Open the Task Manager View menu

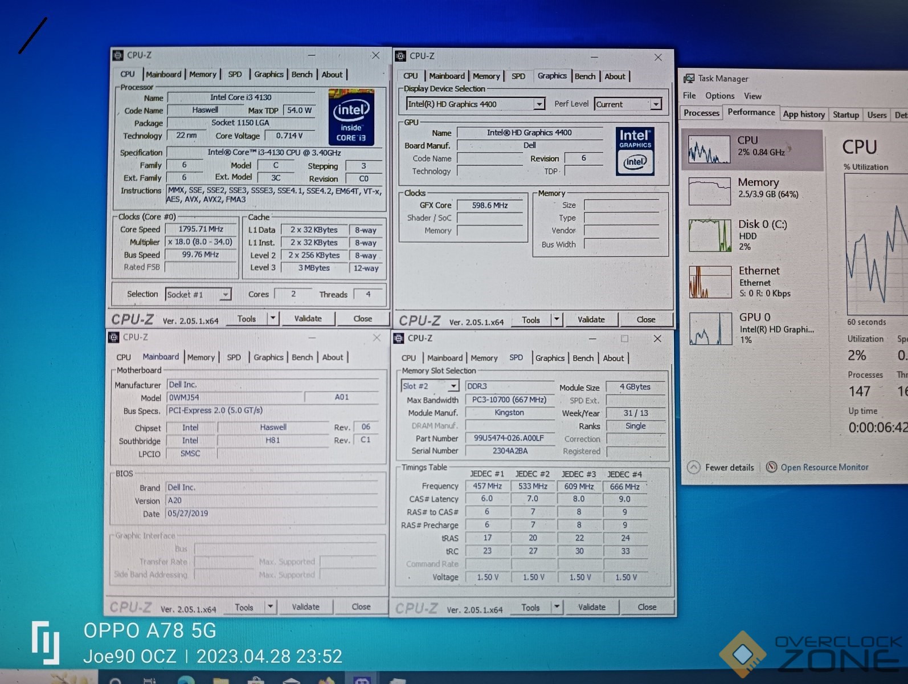tap(752, 96)
